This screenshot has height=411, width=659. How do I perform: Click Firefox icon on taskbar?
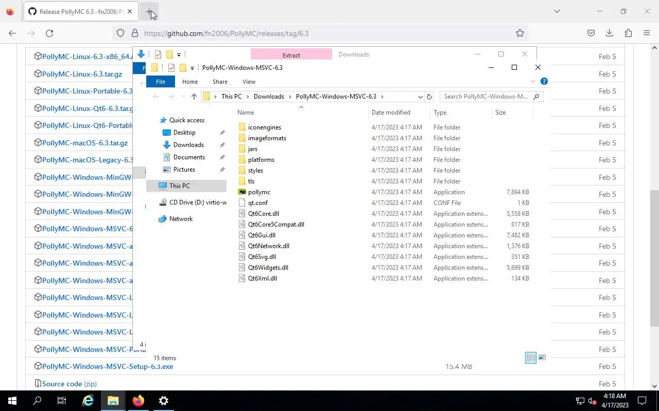click(138, 401)
